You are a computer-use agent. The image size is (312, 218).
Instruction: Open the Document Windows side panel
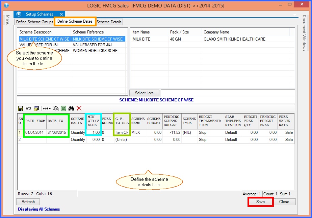(x=304, y=33)
